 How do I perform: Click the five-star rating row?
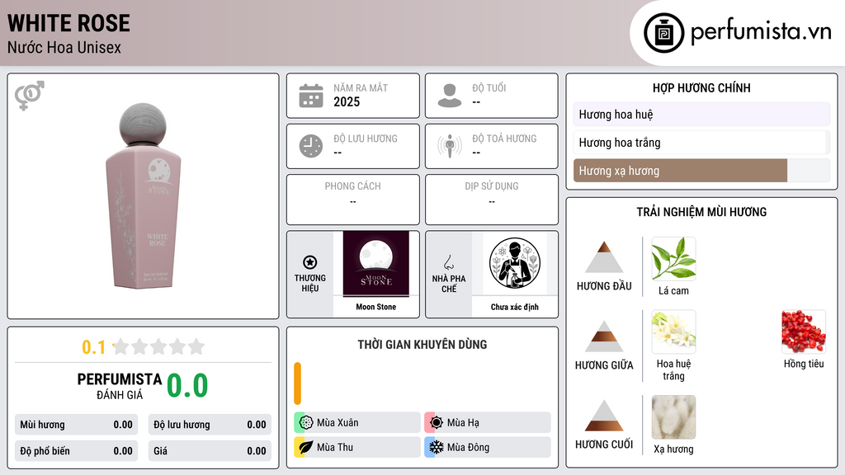(158, 347)
